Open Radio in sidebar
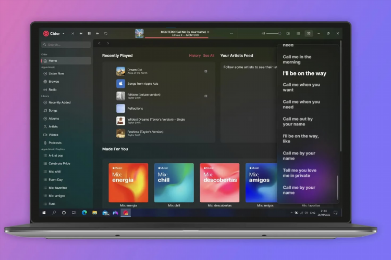Viewport: 391px width, 260px height. click(x=66, y=90)
